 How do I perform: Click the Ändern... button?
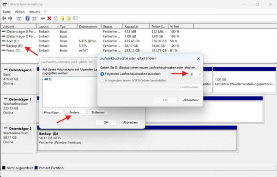tap(75, 113)
